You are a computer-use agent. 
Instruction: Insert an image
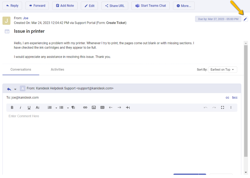[x=94, y=107]
